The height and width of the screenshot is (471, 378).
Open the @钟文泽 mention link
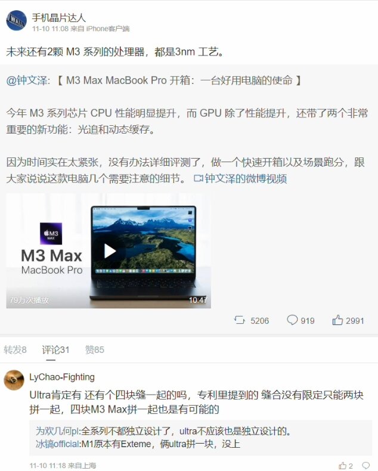(27, 80)
